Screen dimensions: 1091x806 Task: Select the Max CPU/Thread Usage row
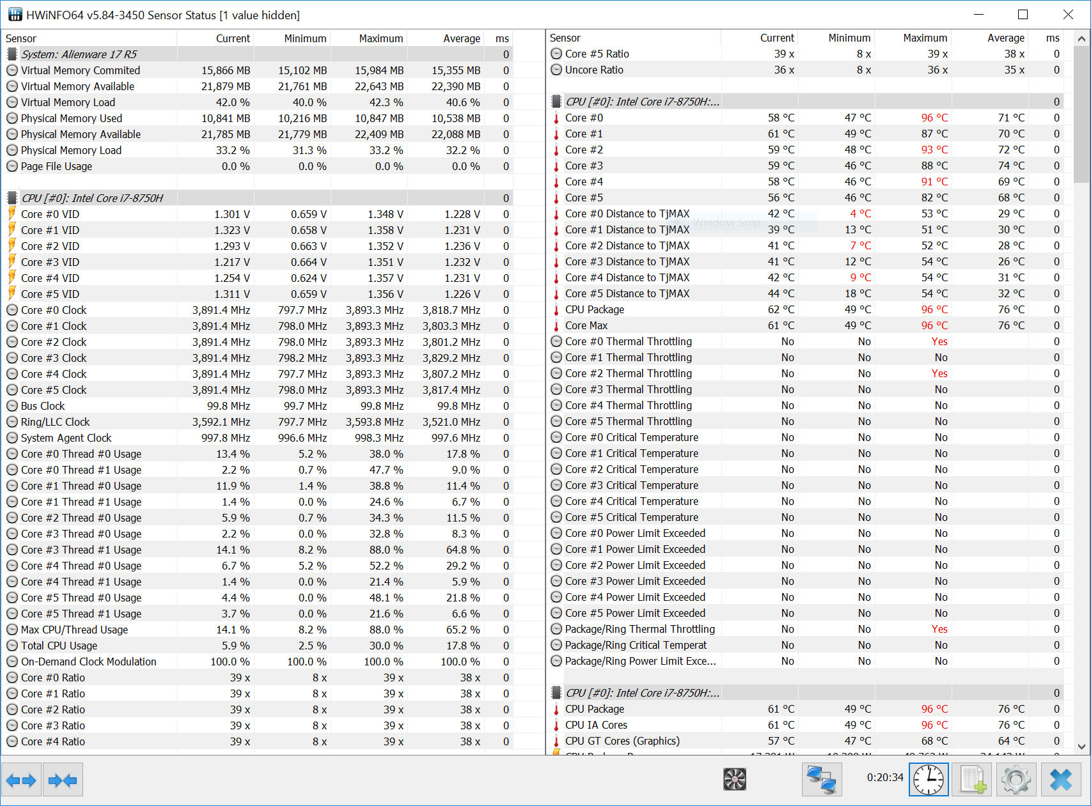point(258,630)
